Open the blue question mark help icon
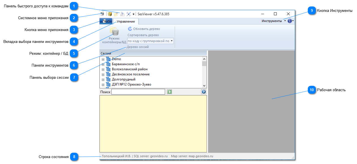 (x=204, y=92)
